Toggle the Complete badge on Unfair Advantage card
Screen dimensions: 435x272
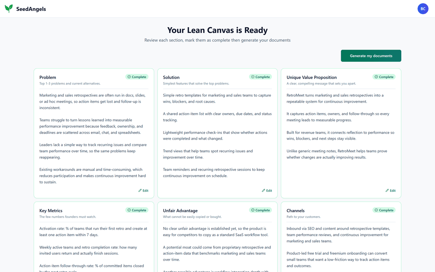tap(261, 210)
